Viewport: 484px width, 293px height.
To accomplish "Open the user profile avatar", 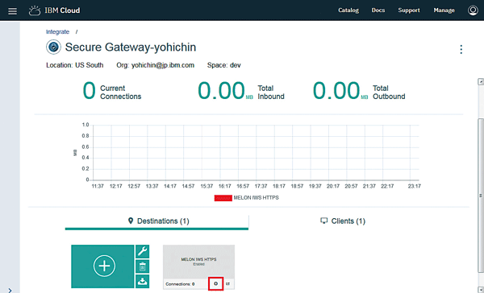I will click(473, 10).
